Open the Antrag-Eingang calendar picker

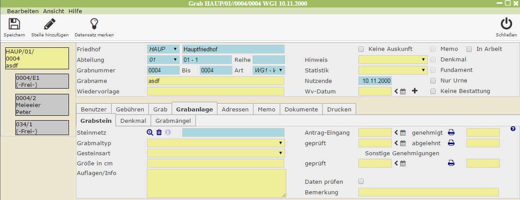(x=402, y=132)
